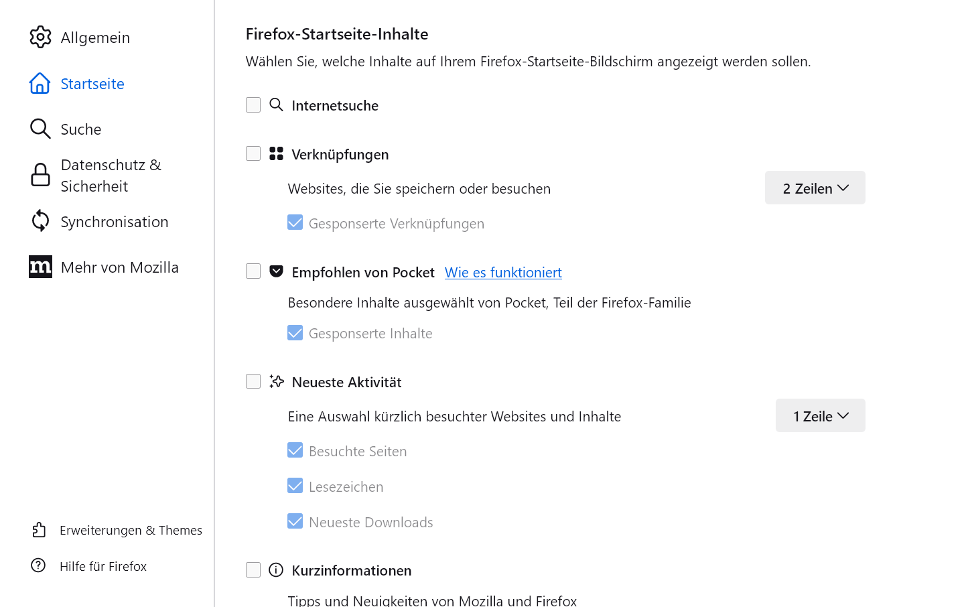The height and width of the screenshot is (607, 968).
Task: Check the Neueste Aktivität checkbox
Action: click(253, 382)
